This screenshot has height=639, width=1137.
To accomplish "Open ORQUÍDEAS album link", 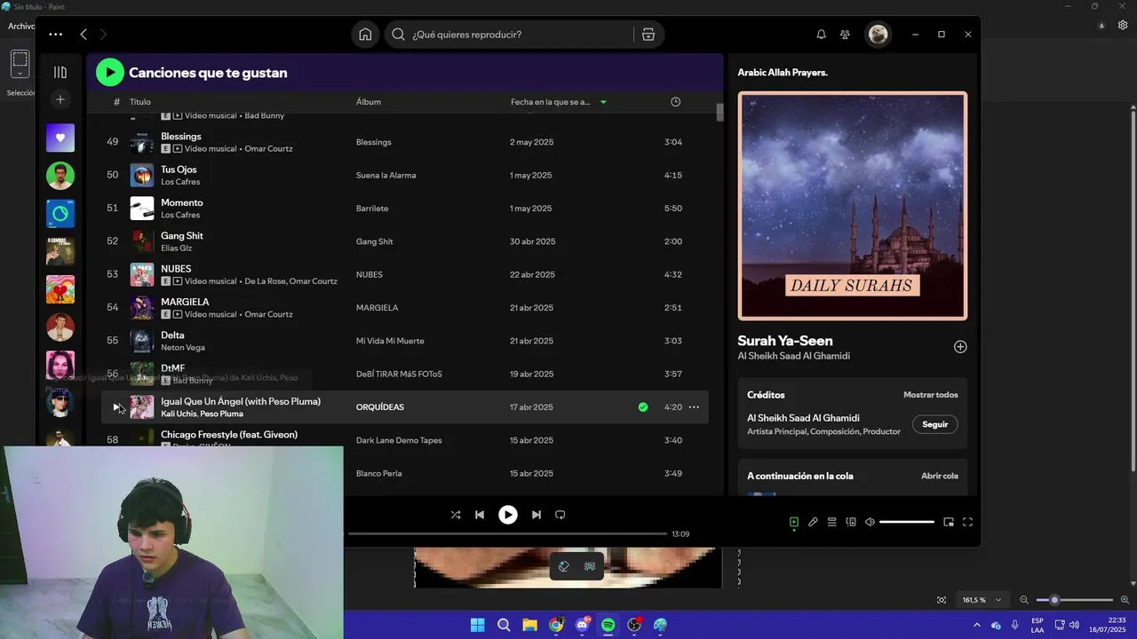I will pos(380,407).
